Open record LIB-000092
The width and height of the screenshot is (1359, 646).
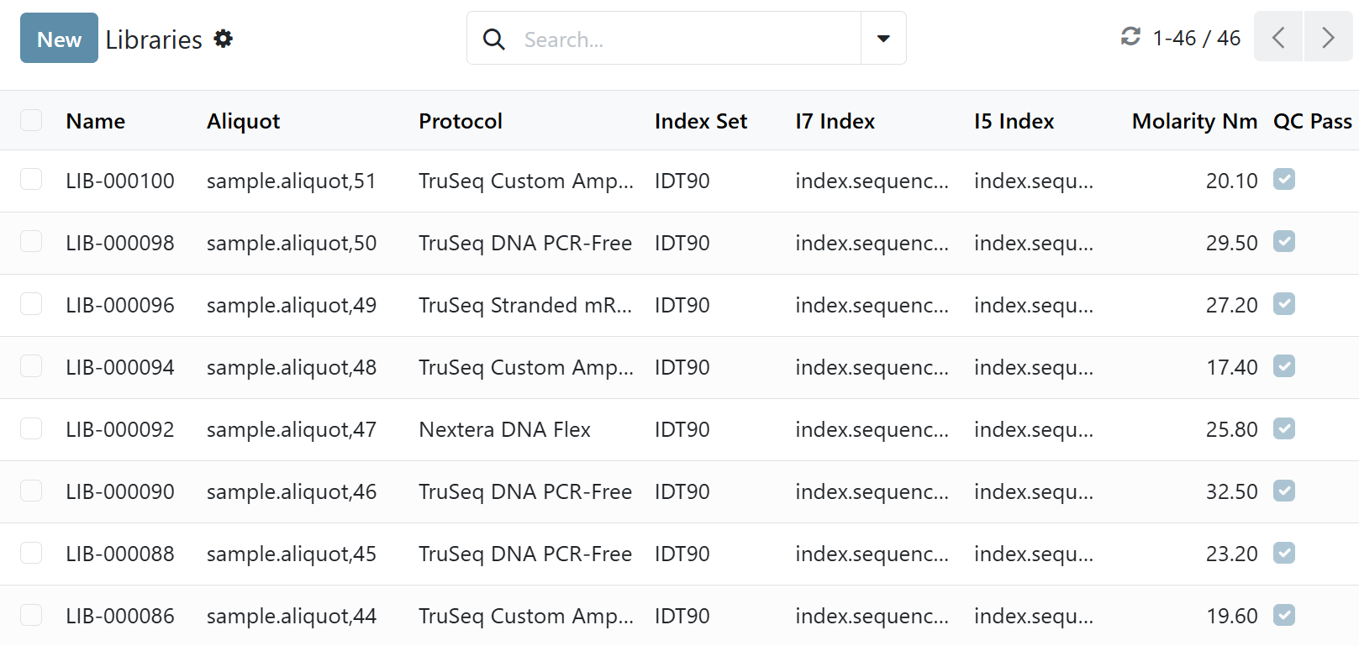click(x=120, y=429)
